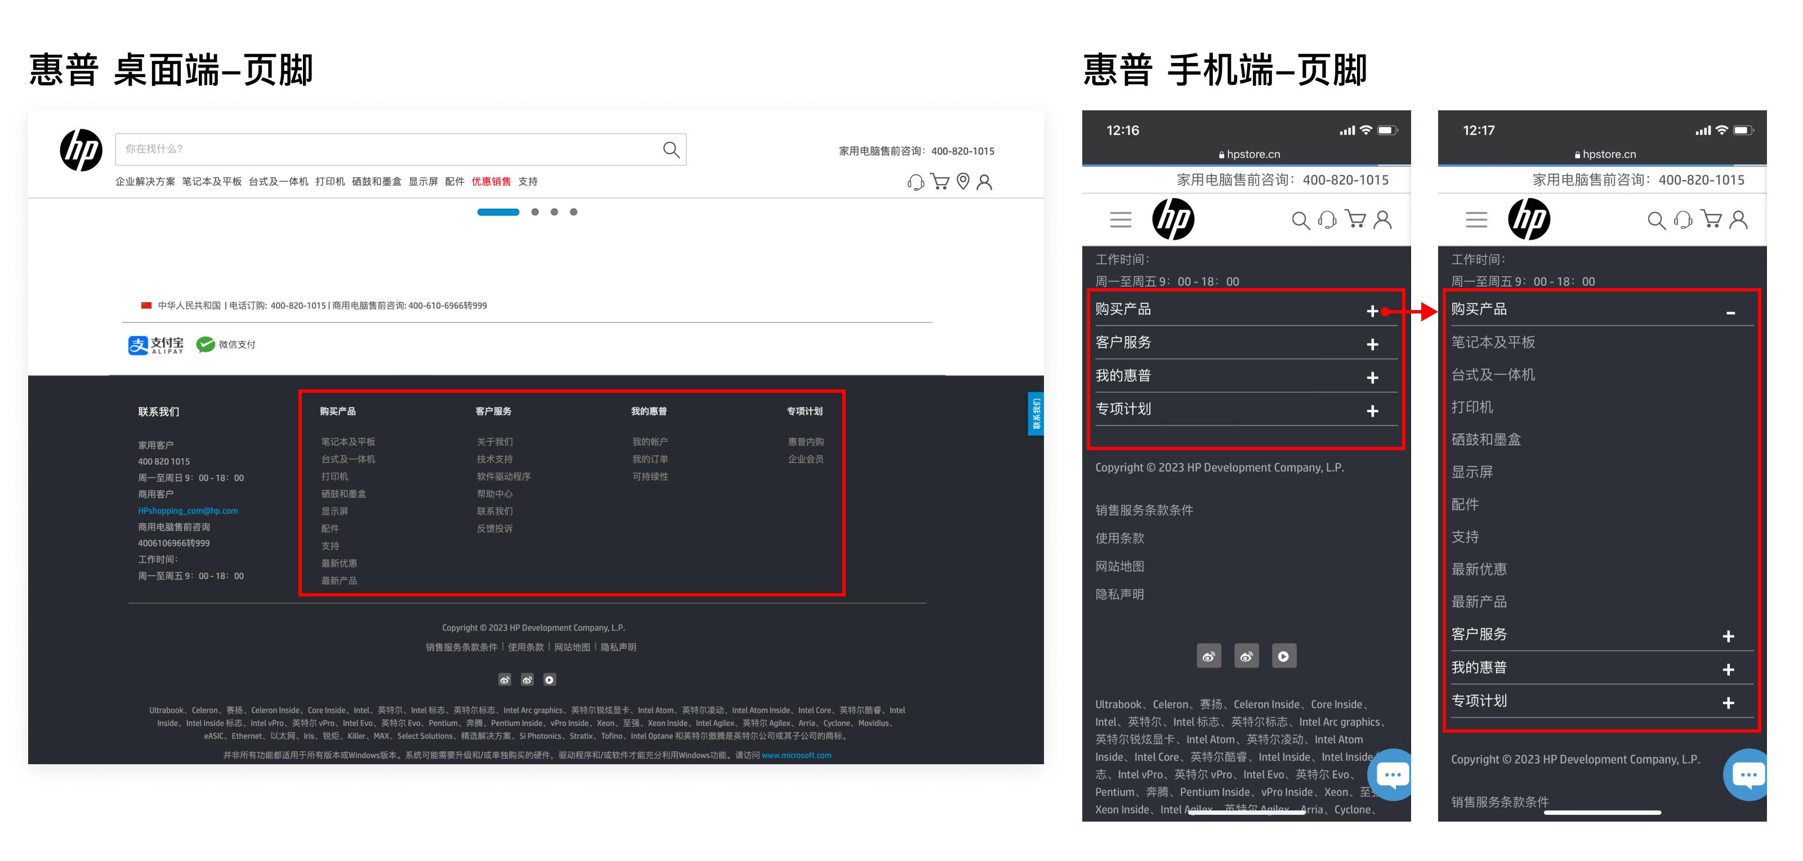The height and width of the screenshot is (861, 1803).
Task: Click the store locator pin icon
Action: 962,182
